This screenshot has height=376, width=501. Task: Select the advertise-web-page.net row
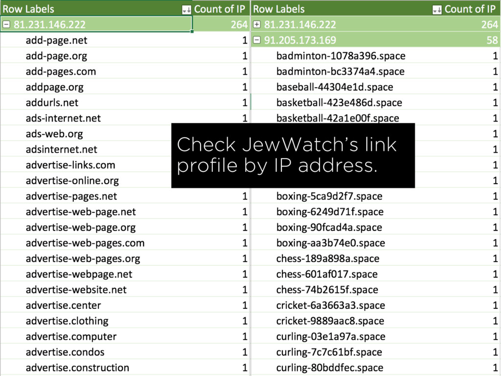125,211
